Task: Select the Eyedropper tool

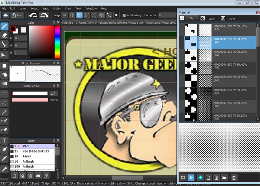Action: coord(4,169)
